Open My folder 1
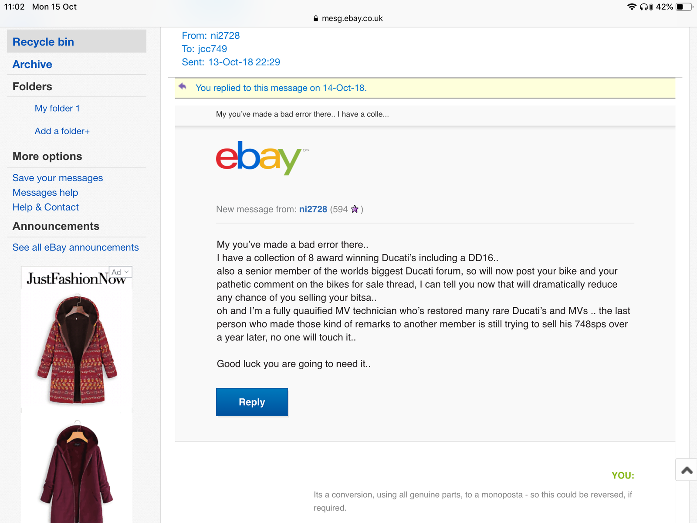The width and height of the screenshot is (697, 523). tap(57, 109)
